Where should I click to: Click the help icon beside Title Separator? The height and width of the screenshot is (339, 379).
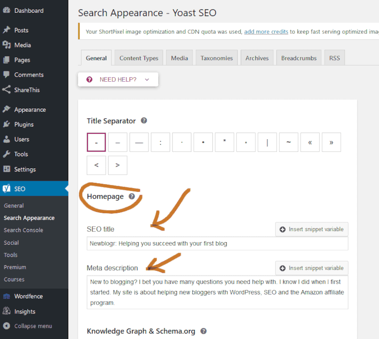click(144, 120)
